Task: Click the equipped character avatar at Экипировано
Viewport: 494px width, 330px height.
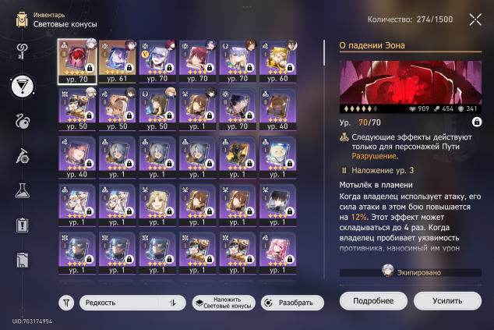Action: pyautogui.click(x=387, y=271)
